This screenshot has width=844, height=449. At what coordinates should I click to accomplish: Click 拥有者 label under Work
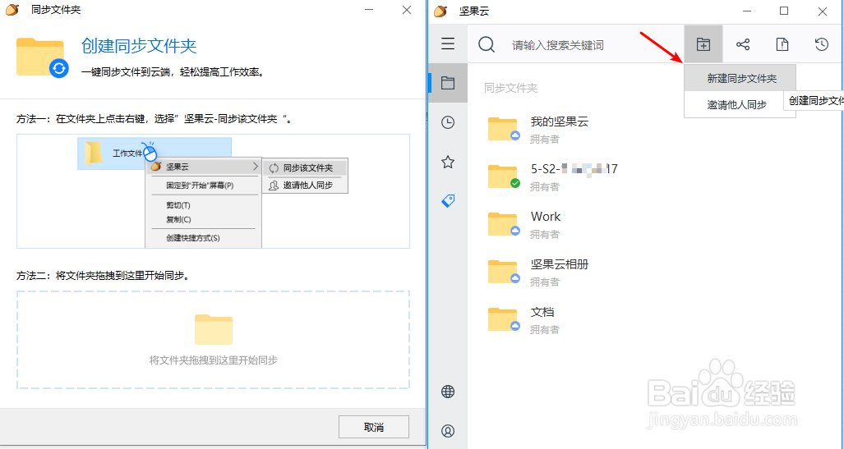coord(544,235)
